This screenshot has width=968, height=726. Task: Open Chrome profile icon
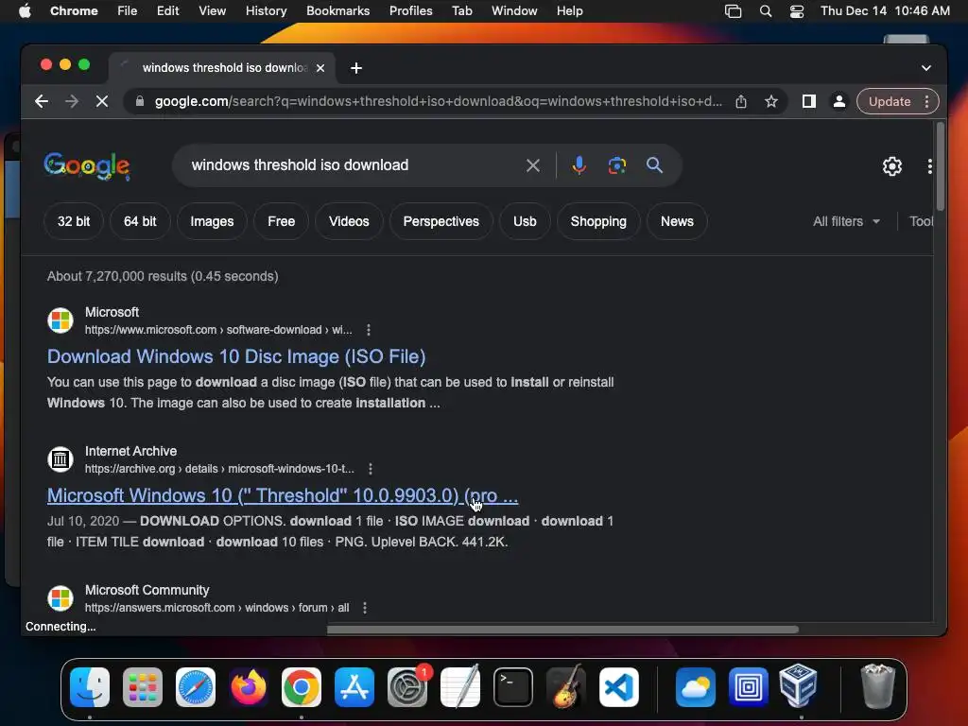pyautogui.click(x=839, y=101)
